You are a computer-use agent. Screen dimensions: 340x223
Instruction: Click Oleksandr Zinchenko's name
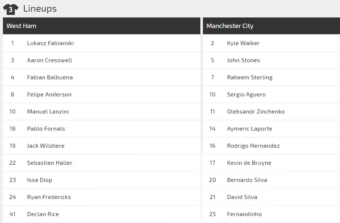pyautogui.click(x=256, y=111)
